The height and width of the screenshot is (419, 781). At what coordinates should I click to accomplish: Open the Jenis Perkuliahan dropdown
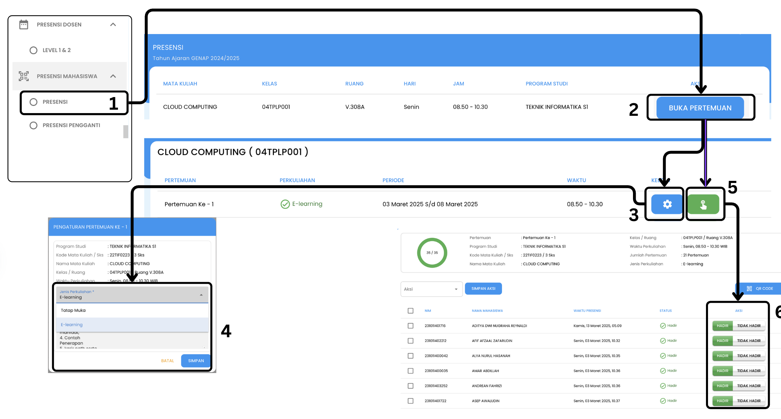(132, 295)
